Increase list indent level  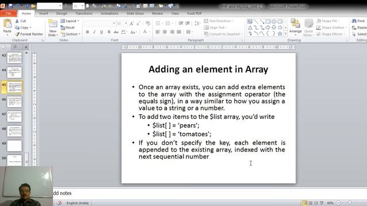[x=188, y=23]
